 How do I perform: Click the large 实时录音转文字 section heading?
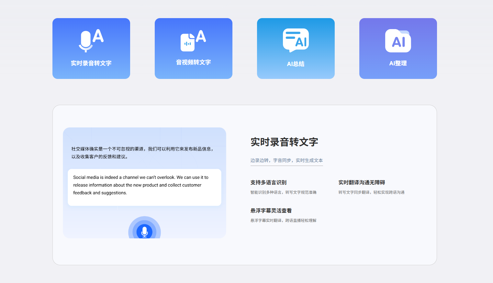click(284, 142)
